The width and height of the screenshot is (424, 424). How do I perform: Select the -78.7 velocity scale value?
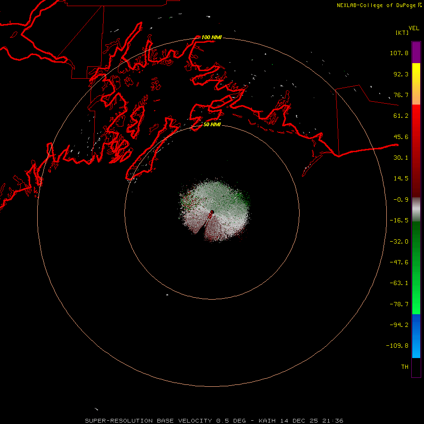(399, 304)
